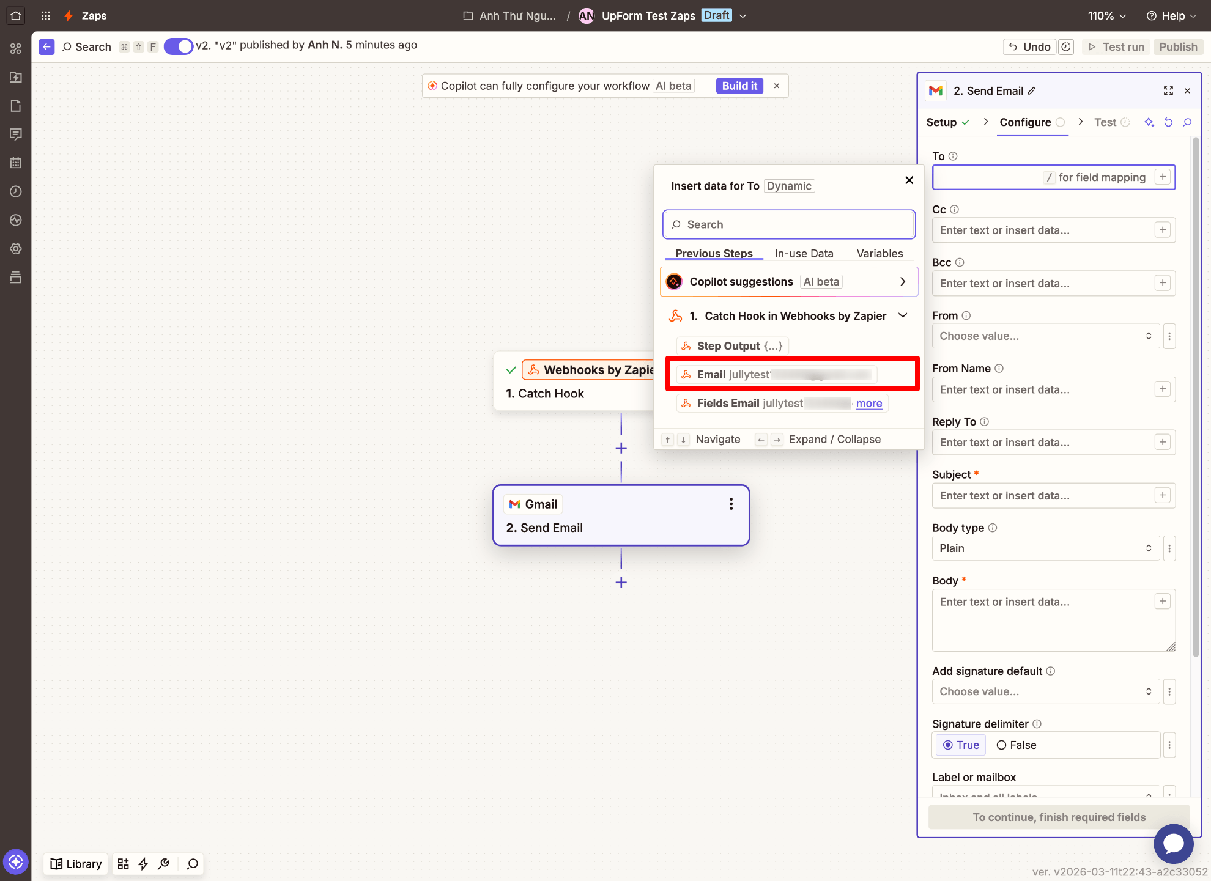The height and width of the screenshot is (881, 1211).
Task: Click the lightning bolt icon in bottom toolbar
Action: click(143, 864)
